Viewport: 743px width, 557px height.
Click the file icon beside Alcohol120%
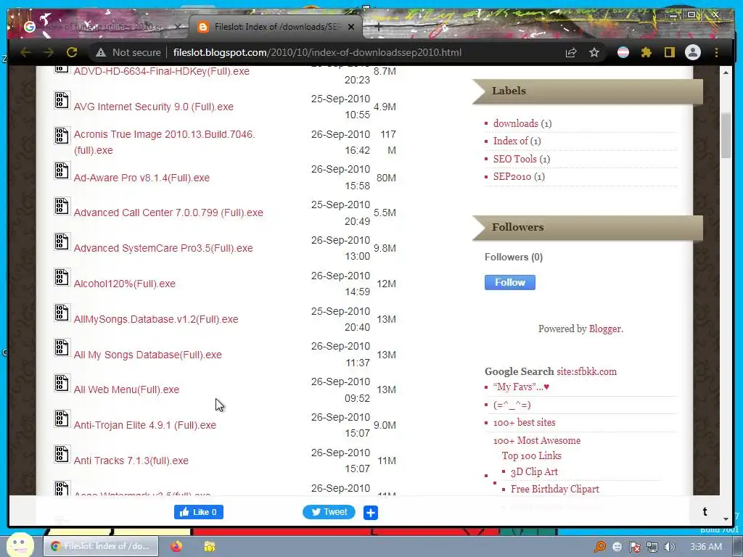[x=62, y=277]
